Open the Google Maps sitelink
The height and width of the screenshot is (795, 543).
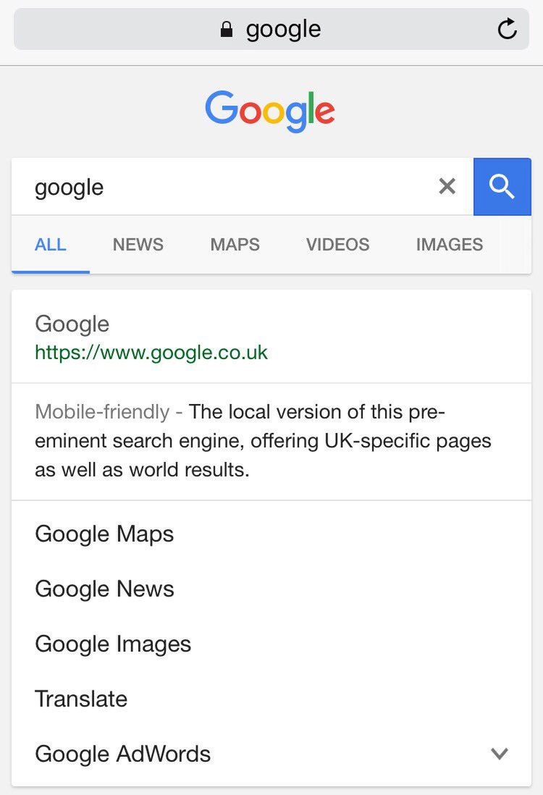pos(104,534)
